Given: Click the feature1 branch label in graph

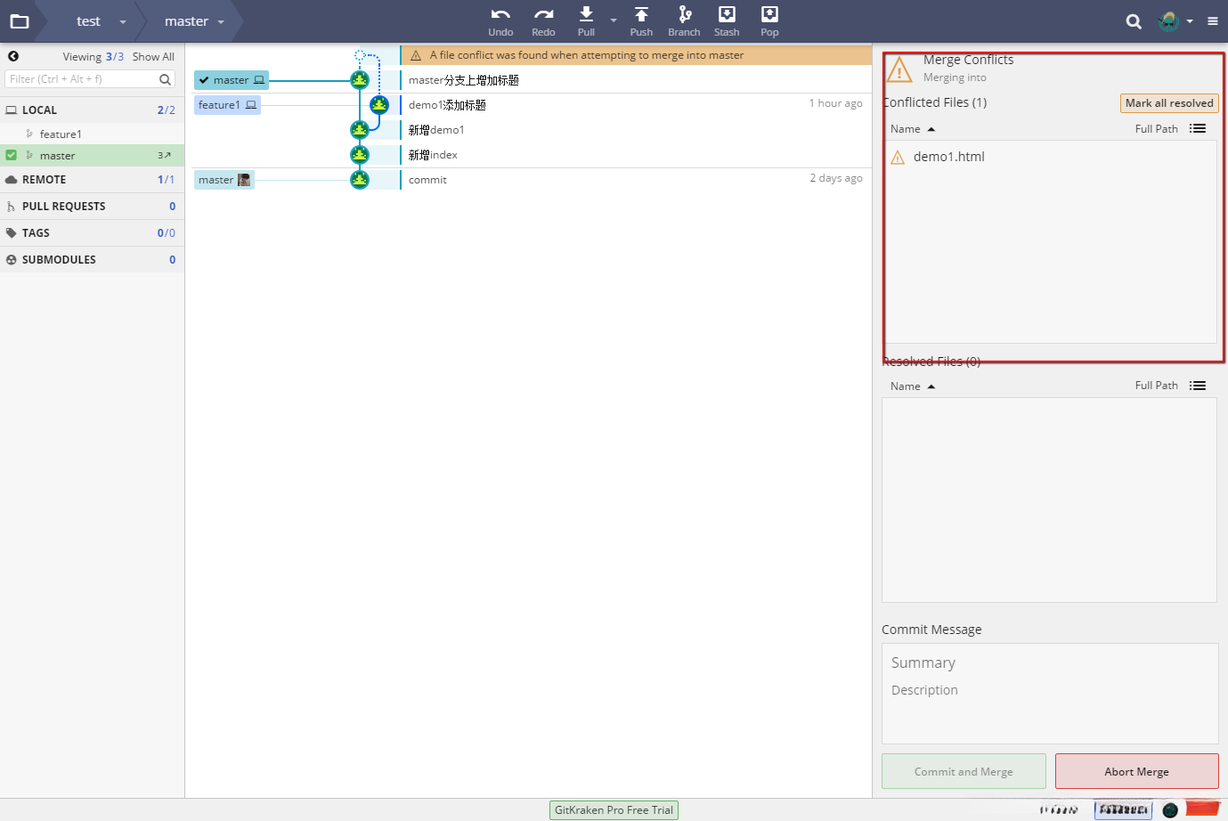Looking at the screenshot, I should coord(227,105).
